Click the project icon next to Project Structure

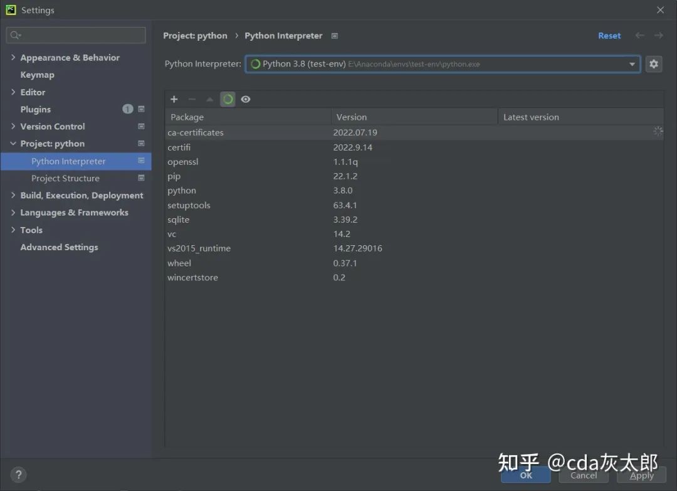point(141,178)
